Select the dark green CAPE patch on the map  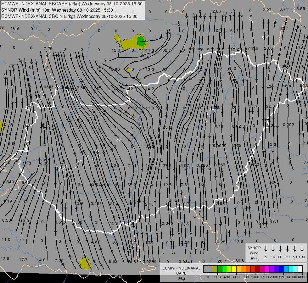(141, 42)
